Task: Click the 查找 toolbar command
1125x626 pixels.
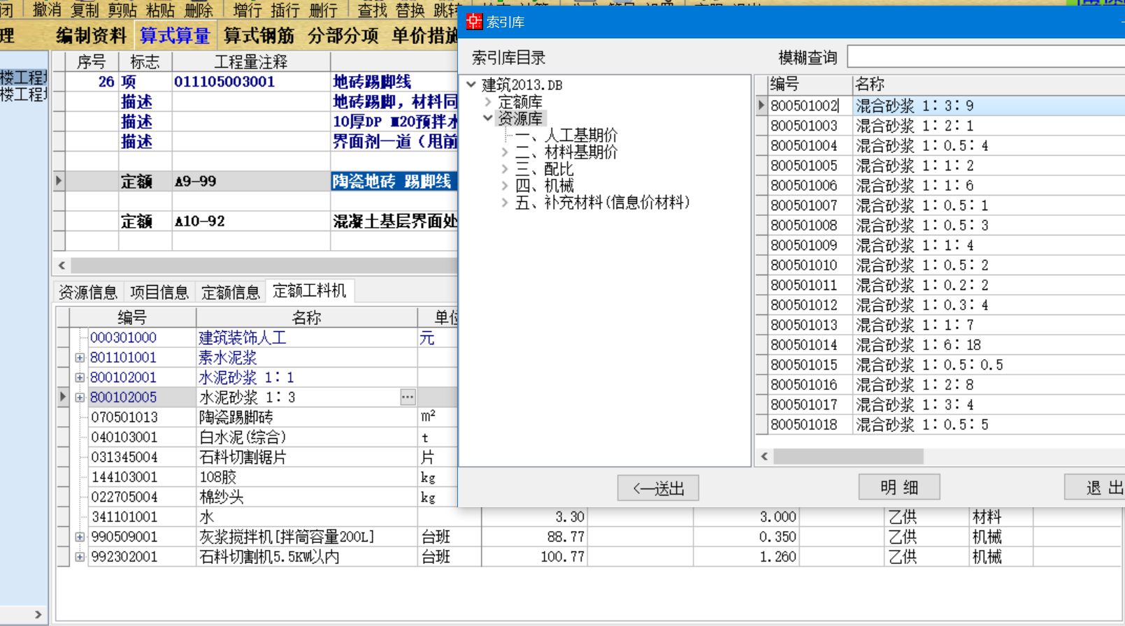Action: [372, 10]
